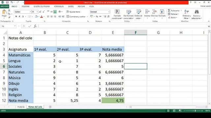Screen dimensions: 211x118
Task: Switch to DISEÑO DE PÁGINA tab
Action: click(x=42, y=7)
